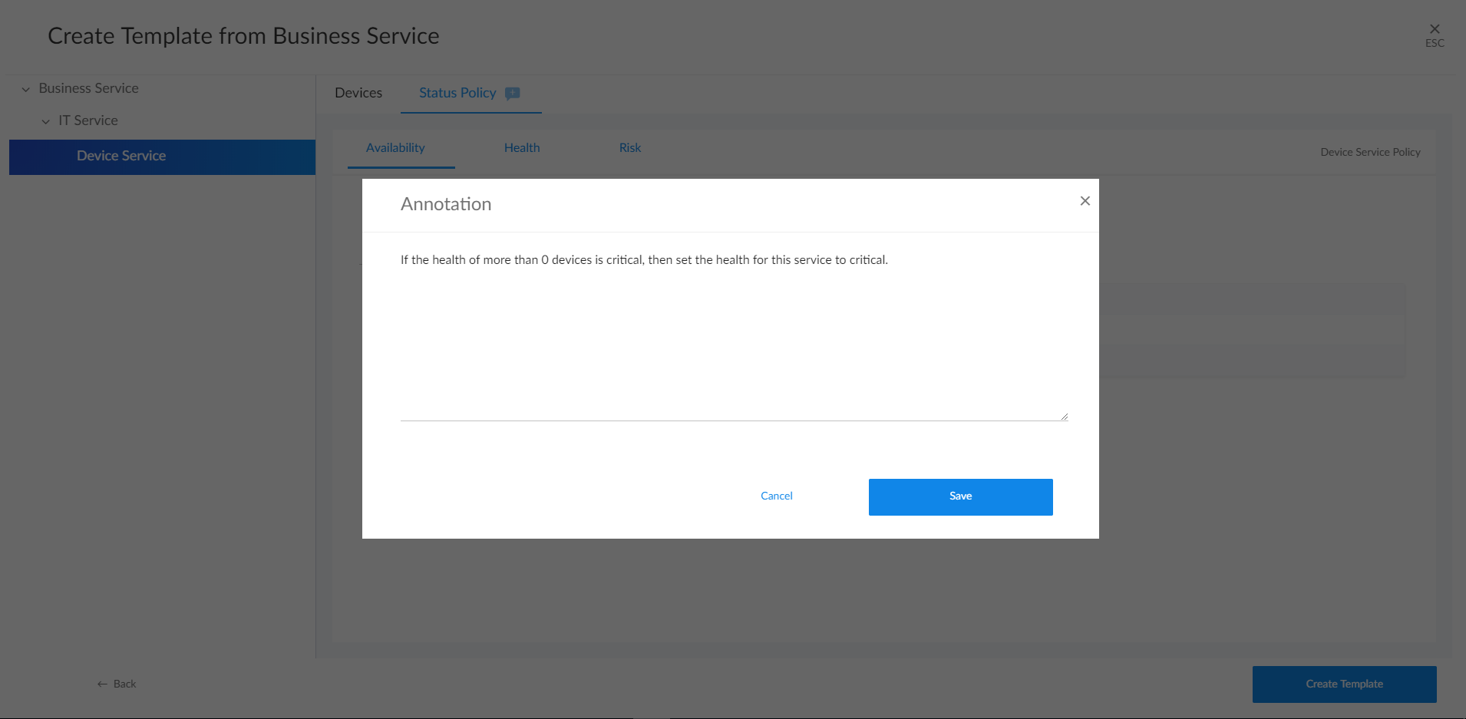Save the annotation

[x=960, y=496]
